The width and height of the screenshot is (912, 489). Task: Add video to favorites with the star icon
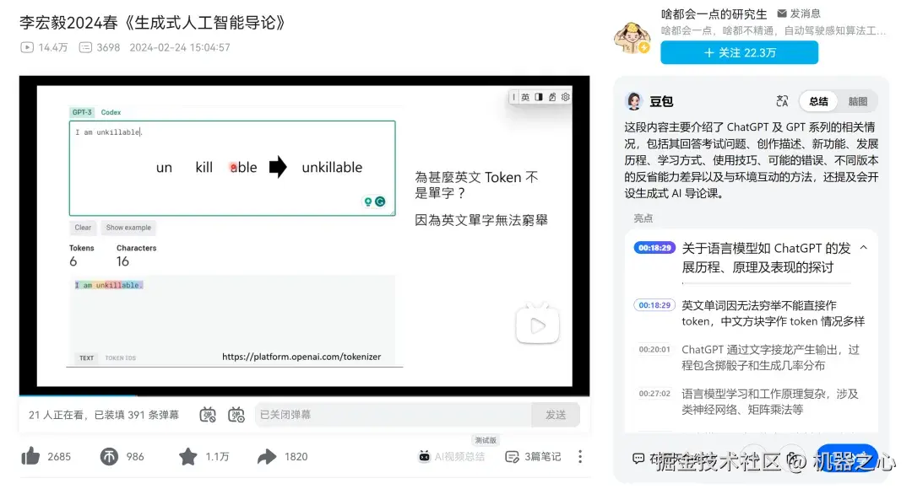(188, 456)
